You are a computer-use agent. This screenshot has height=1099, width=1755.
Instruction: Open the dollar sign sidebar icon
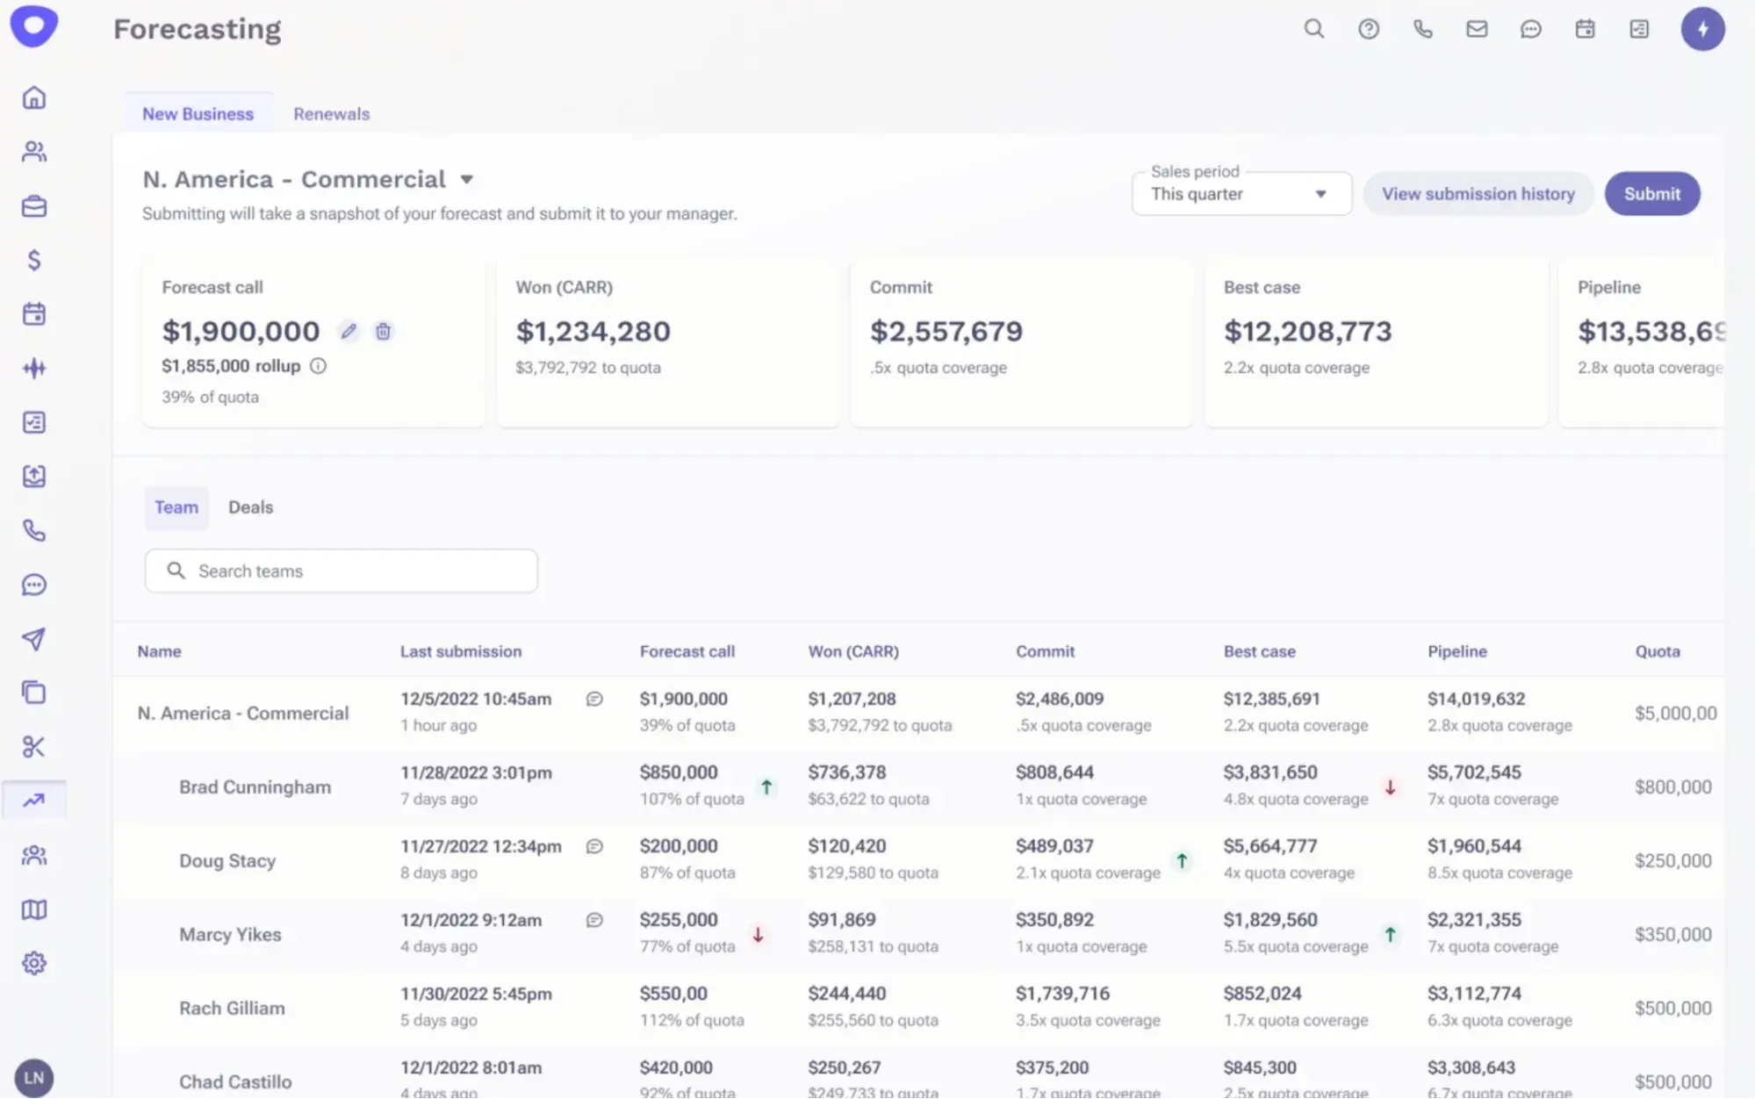pyautogui.click(x=34, y=260)
